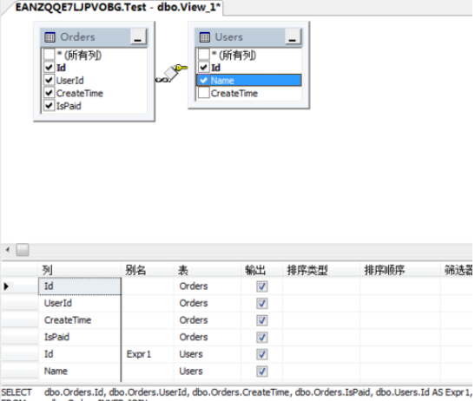The height and width of the screenshot is (401, 475).
Task: Click the 排序顺序 column header
Action: (x=400, y=270)
